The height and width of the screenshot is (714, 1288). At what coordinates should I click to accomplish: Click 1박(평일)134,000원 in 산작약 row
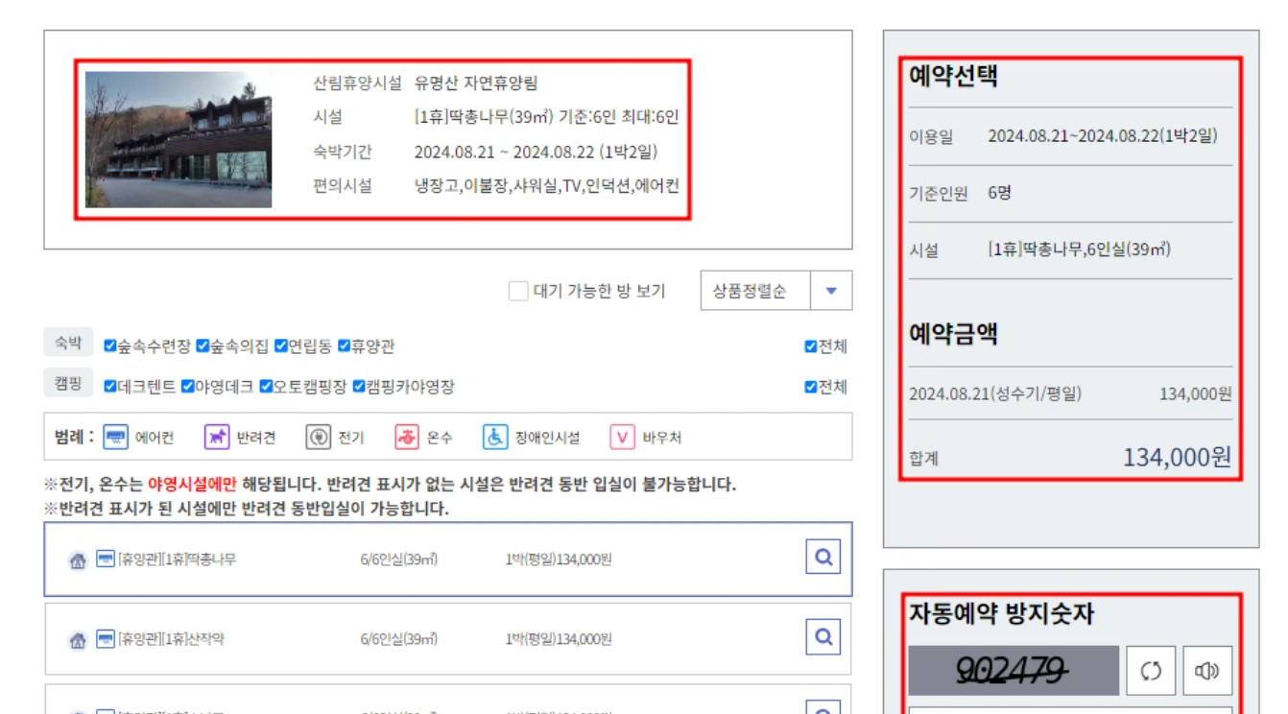[559, 639]
